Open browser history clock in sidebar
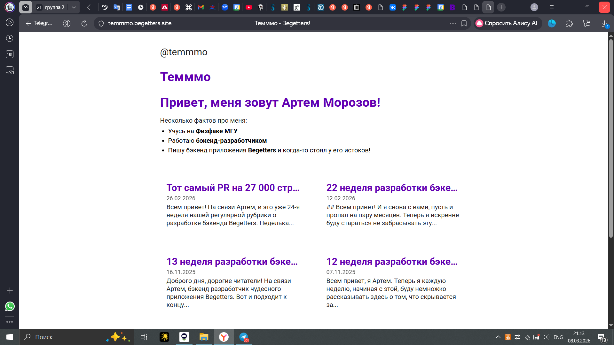614x345 pixels. pyautogui.click(x=10, y=38)
